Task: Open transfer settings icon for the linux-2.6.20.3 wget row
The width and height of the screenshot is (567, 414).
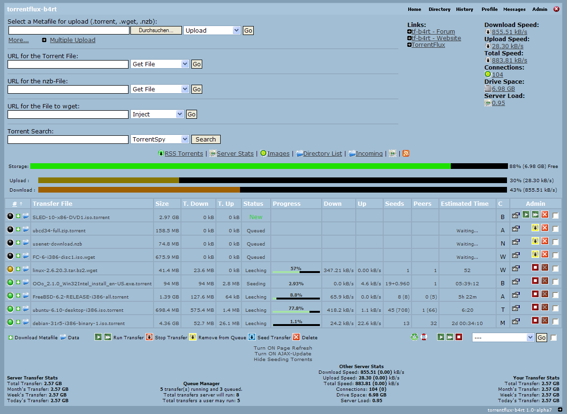Action: tap(515, 268)
